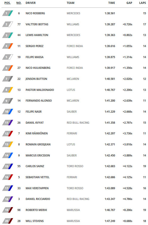Click Will Stevens' time 1:47.249

[110, 221]
